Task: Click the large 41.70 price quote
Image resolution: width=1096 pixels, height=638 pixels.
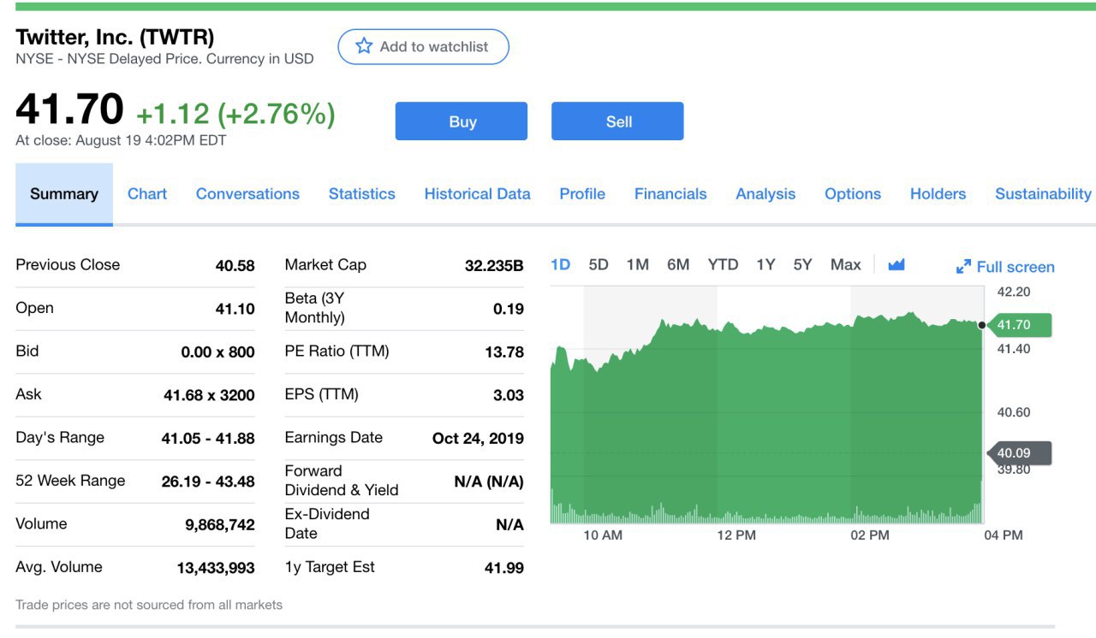Action: click(69, 109)
